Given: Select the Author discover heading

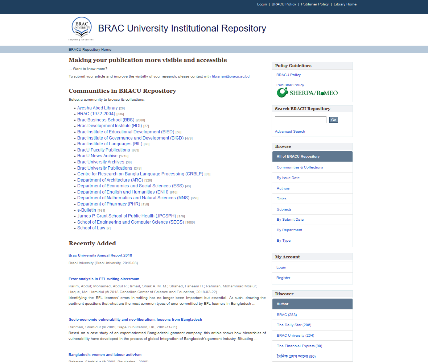Looking at the screenshot, I should tap(312, 304).
